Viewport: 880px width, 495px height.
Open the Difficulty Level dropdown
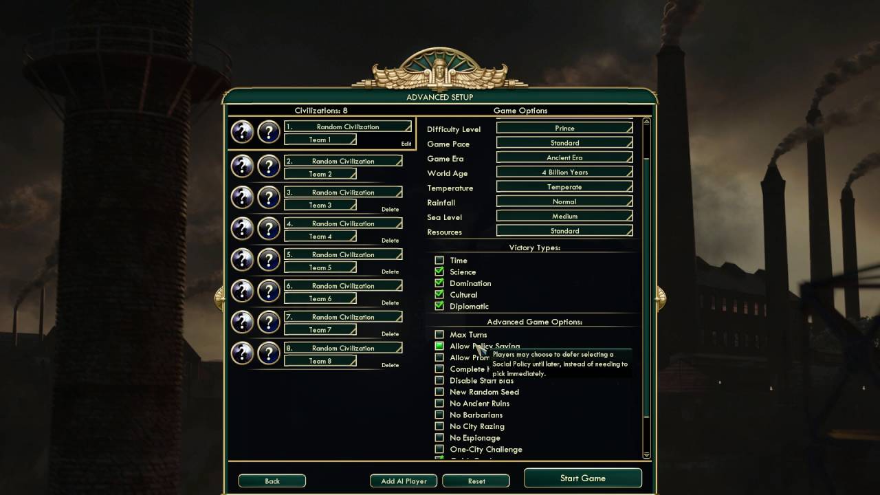[564, 128]
